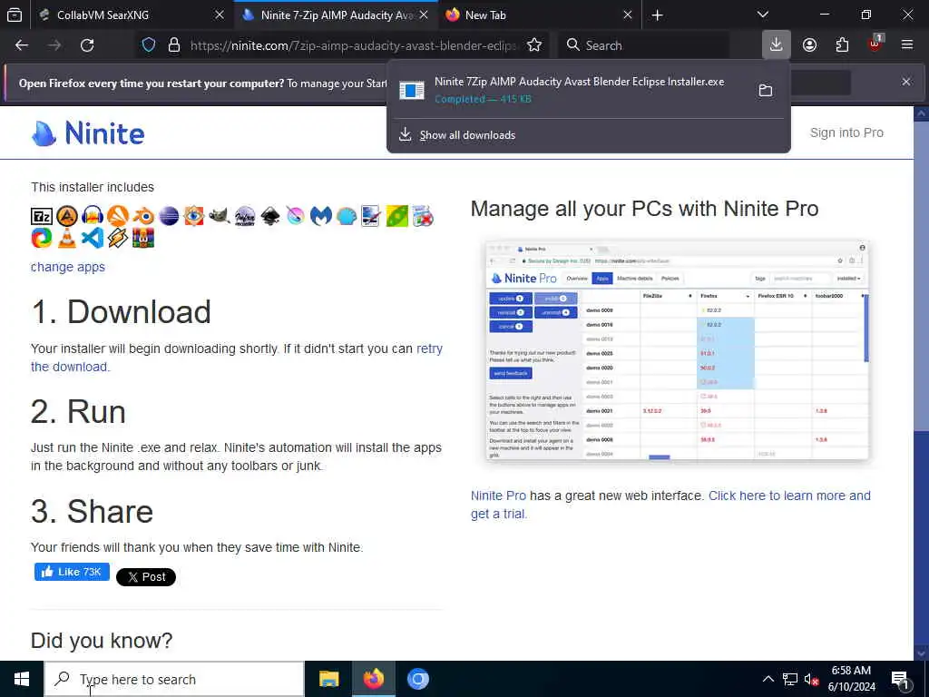Click the taskbar search box
This screenshot has width=929, height=697.
pos(174,679)
